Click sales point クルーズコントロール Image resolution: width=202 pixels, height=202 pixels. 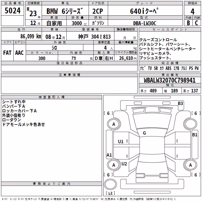(158, 40)
